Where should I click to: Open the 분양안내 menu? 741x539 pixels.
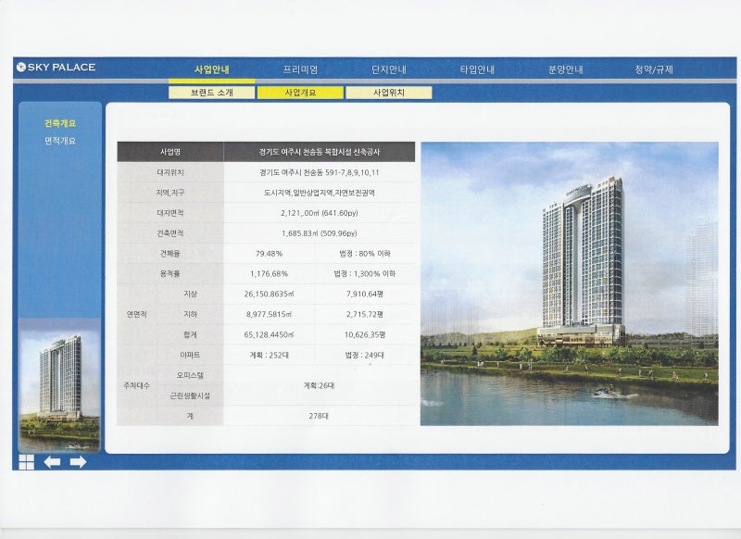click(x=566, y=69)
